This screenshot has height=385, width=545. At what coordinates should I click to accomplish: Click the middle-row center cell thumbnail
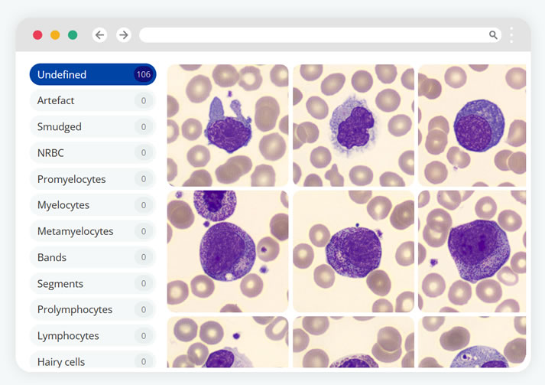(353, 251)
